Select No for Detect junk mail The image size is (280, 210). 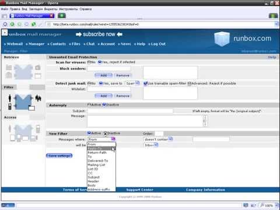[89, 83]
